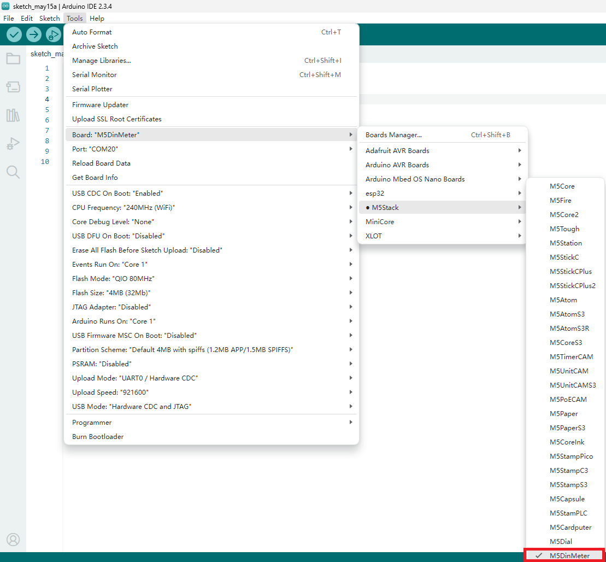The width and height of the screenshot is (606, 562).
Task: Expand the XLOT submenu
Action: click(x=443, y=236)
